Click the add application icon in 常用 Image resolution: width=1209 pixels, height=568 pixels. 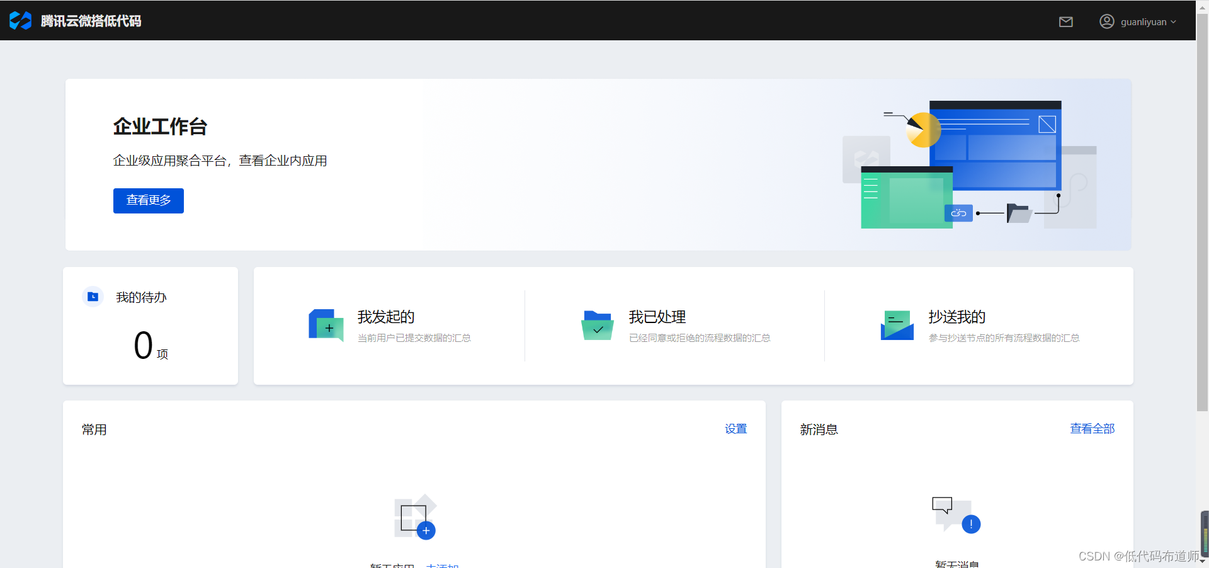click(415, 517)
